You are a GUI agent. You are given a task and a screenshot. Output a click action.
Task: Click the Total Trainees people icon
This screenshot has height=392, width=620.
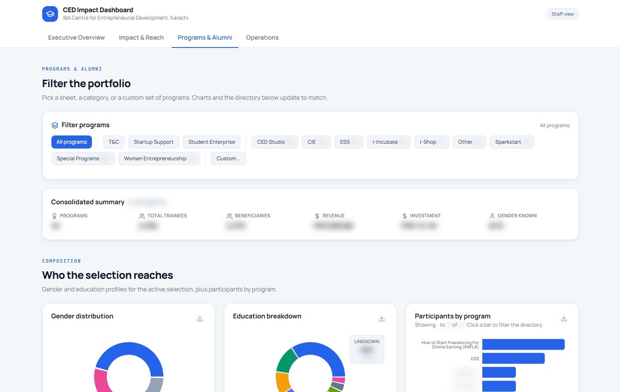pos(142,216)
